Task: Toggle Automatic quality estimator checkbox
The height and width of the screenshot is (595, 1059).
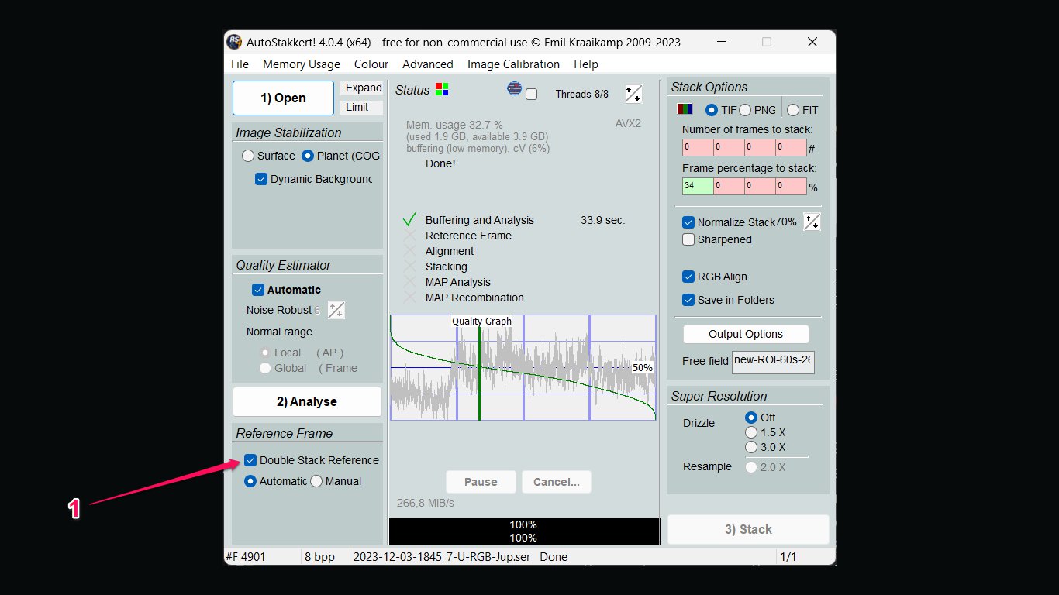Action: coord(258,290)
